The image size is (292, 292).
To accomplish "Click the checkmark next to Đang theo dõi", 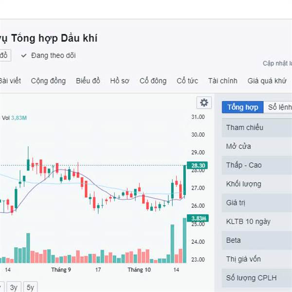I will (x=24, y=55).
